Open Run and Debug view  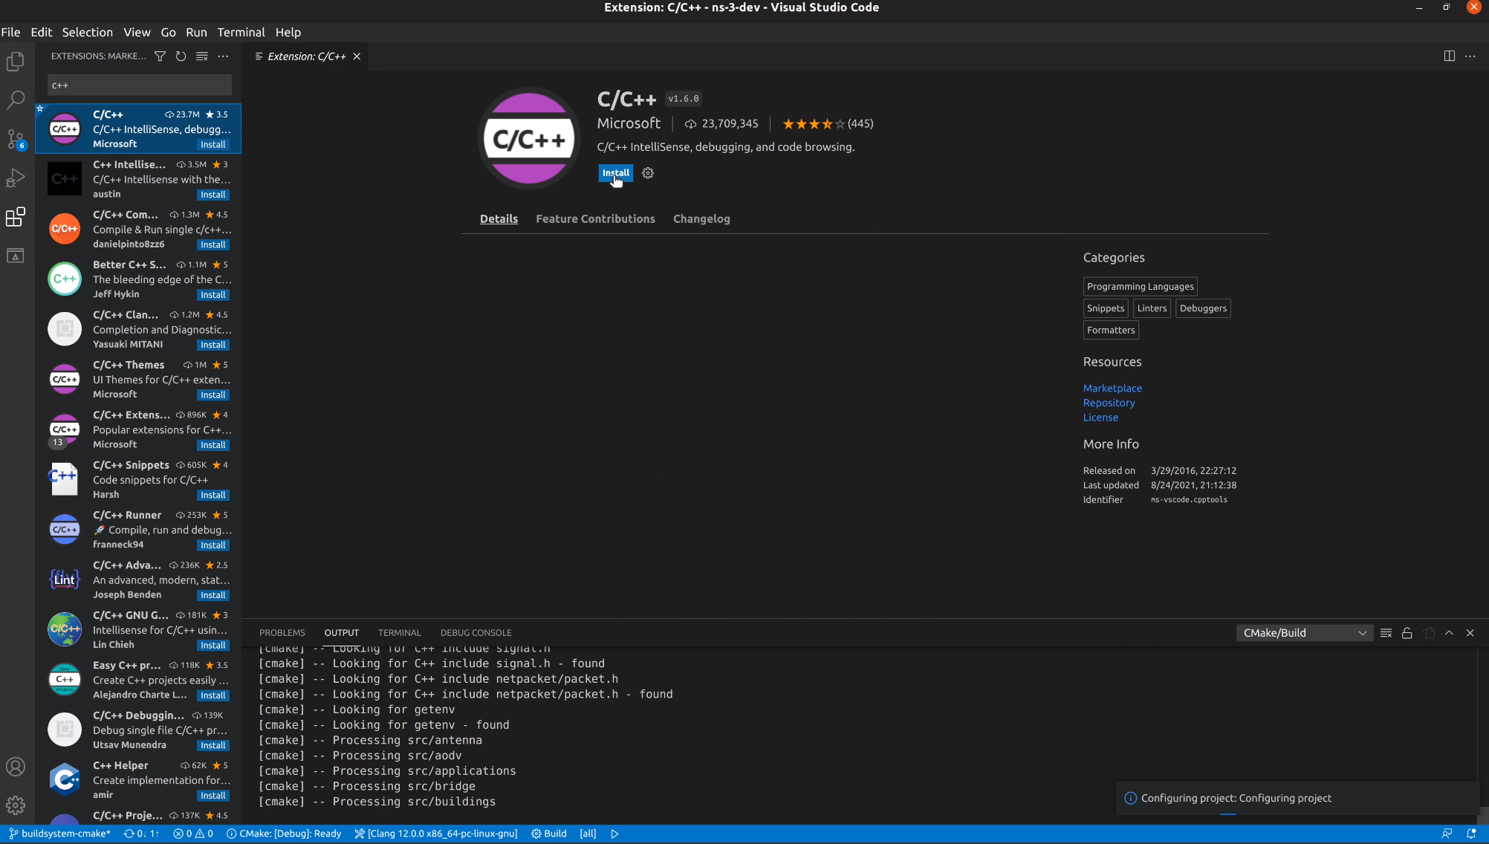(16, 178)
